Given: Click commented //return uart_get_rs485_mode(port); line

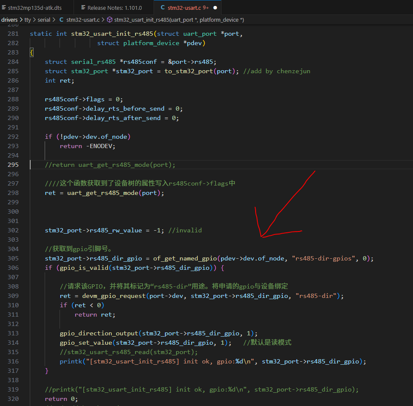Looking at the screenshot, I should click(110, 165).
